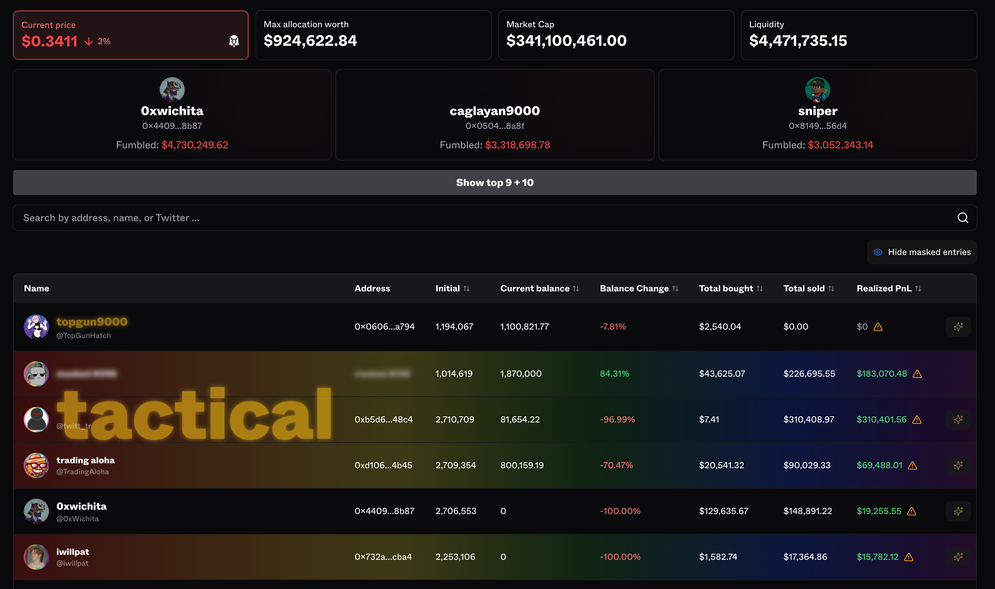Sort by Total sold column

pos(831,289)
